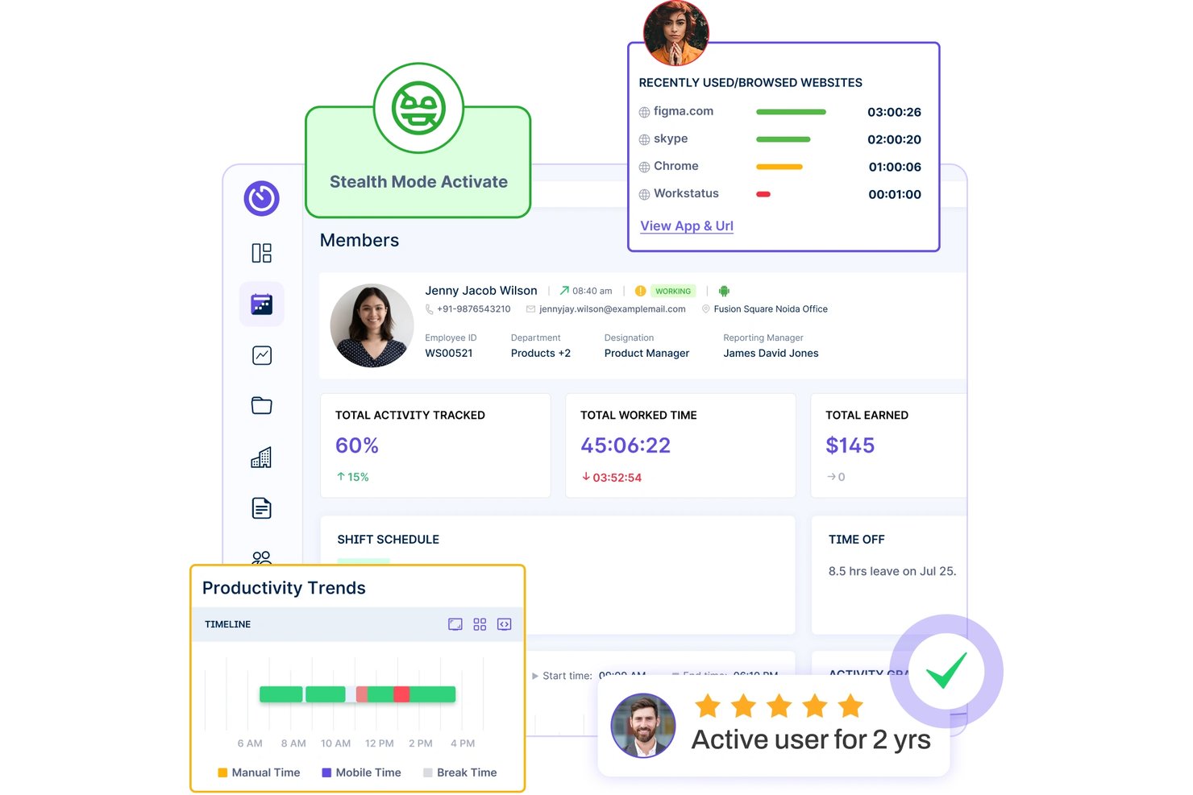Click the first green block in timeline
This screenshot has width=1193, height=795.
click(x=281, y=694)
